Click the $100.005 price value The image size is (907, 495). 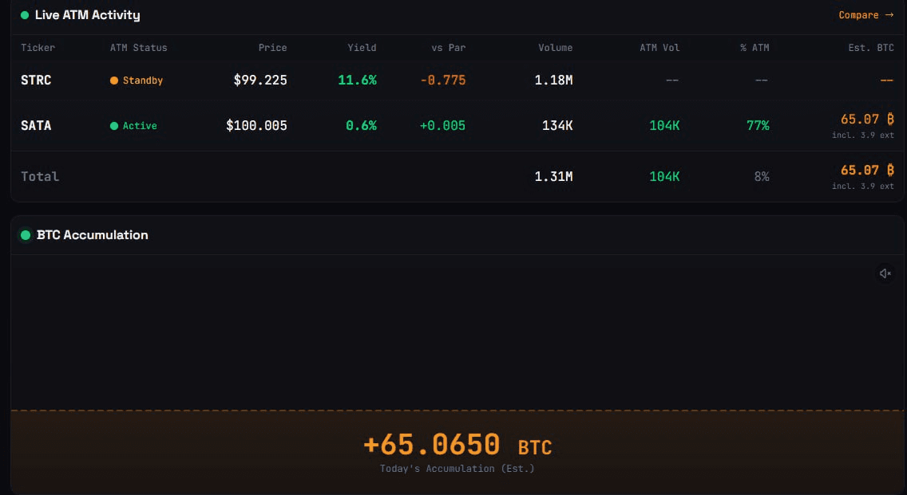(x=256, y=125)
